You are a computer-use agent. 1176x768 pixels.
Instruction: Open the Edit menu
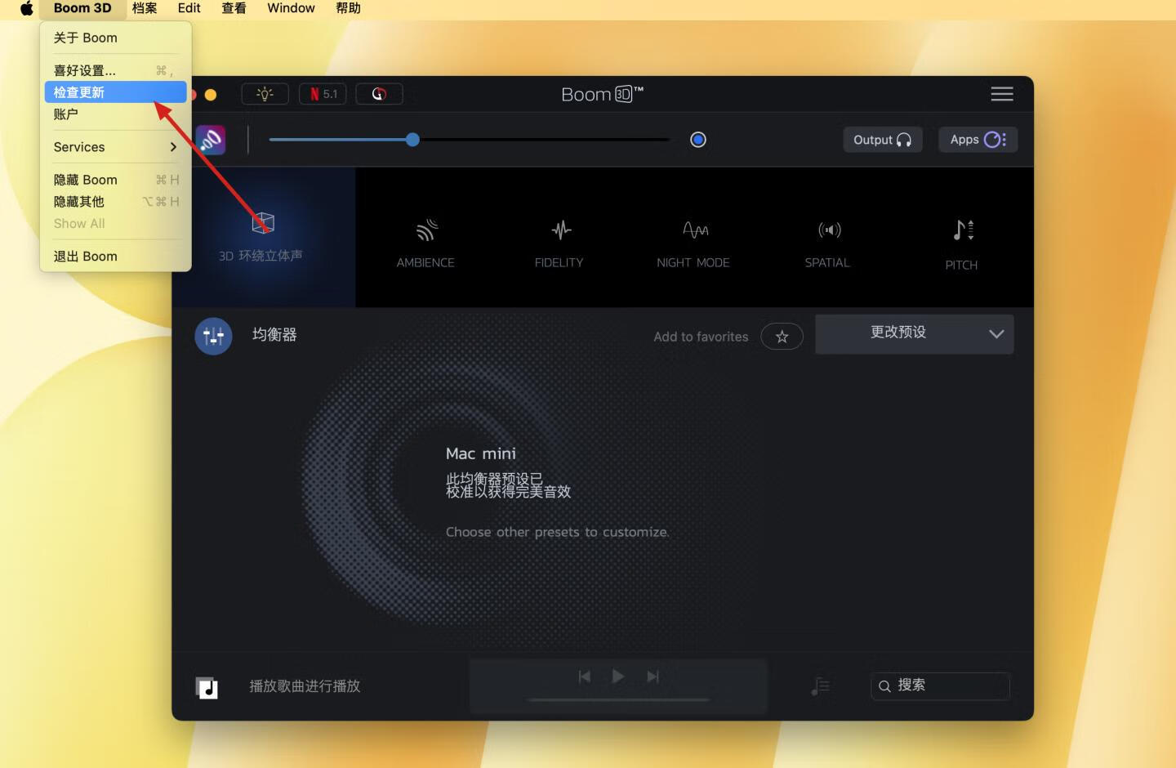(x=189, y=8)
